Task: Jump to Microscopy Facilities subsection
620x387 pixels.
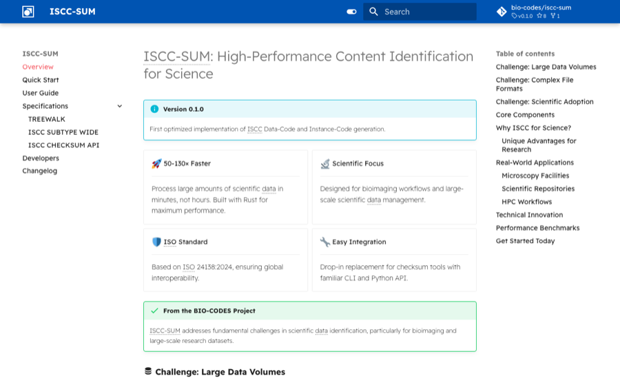Action: (535, 176)
